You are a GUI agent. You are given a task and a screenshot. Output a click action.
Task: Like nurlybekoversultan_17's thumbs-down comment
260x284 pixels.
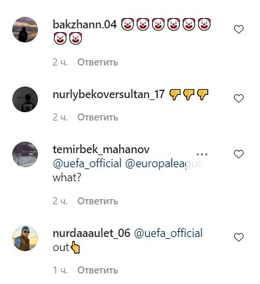(x=239, y=98)
